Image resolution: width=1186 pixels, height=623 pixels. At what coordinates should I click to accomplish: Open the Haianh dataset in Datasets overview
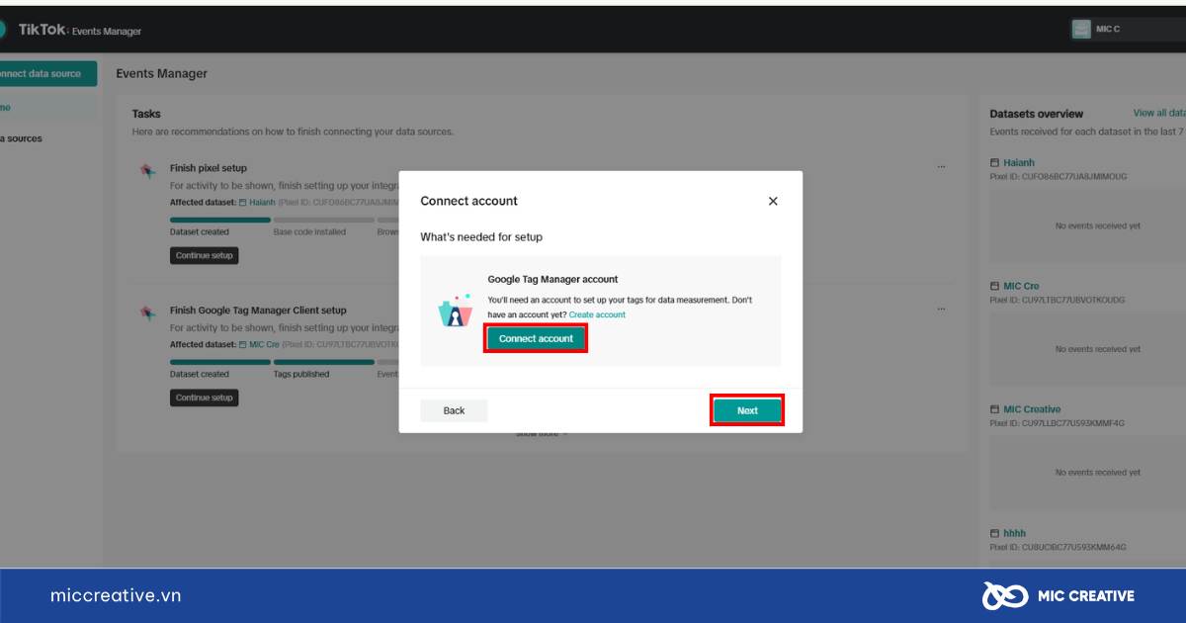click(1019, 162)
